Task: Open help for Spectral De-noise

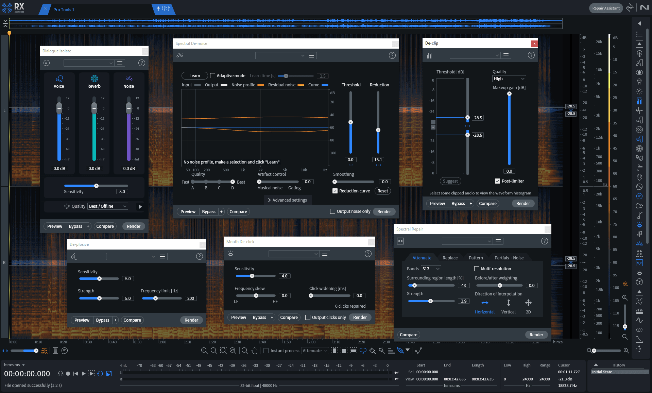Action: pos(392,55)
